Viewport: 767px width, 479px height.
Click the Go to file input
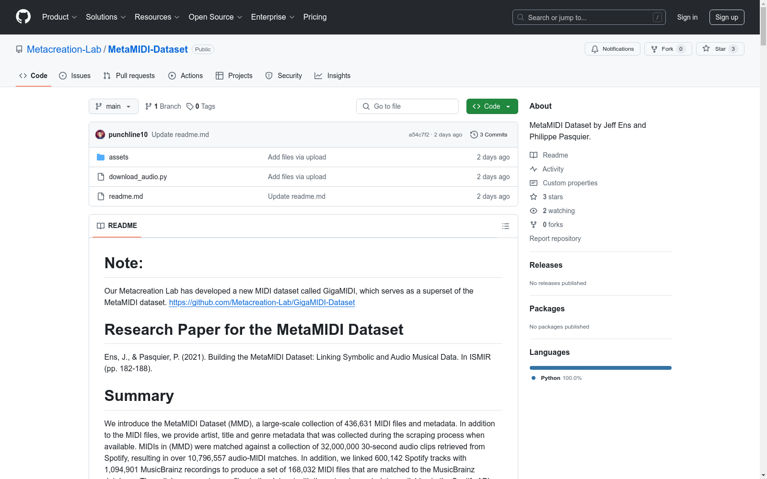407,106
